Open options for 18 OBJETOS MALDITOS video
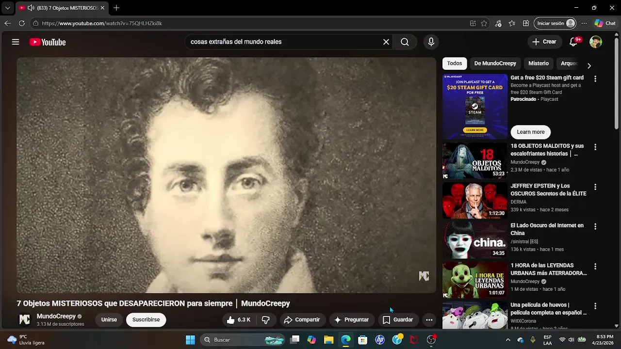 point(595,147)
